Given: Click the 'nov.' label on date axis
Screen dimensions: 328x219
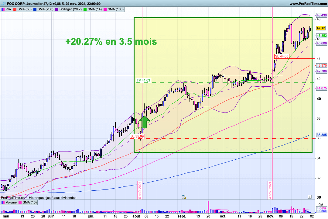Looking at the screenshot, I should coord(271,216).
